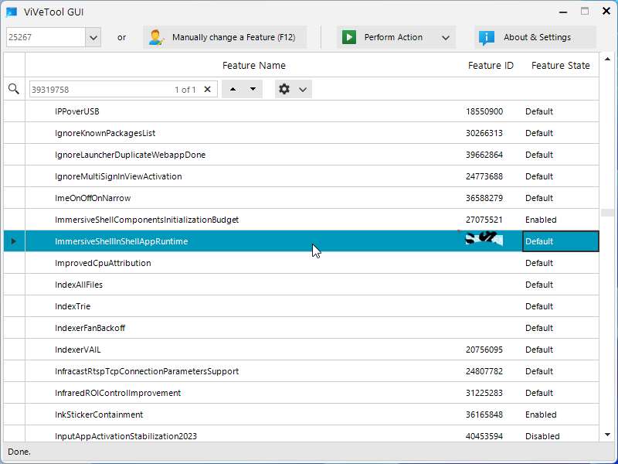Clear the search box with X icon
This screenshot has height=464, width=618.
click(x=207, y=90)
